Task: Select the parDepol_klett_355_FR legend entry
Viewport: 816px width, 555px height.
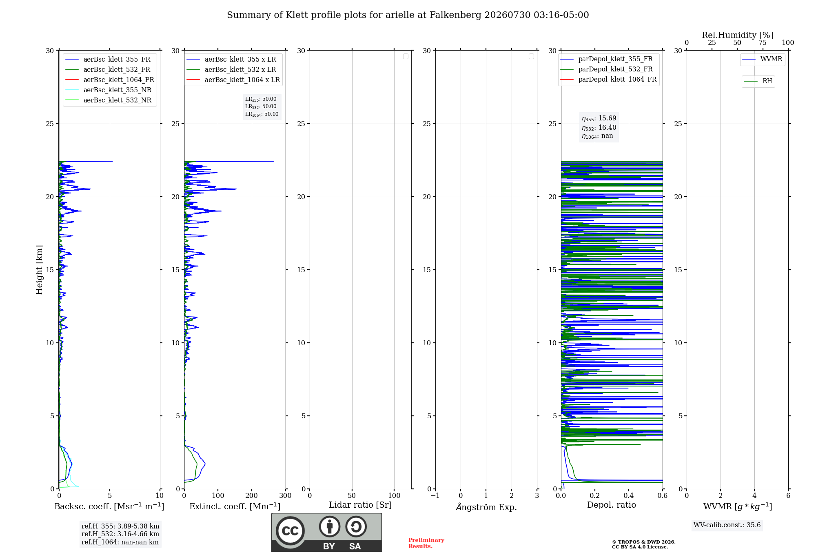Action: pyautogui.click(x=607, y=59)
